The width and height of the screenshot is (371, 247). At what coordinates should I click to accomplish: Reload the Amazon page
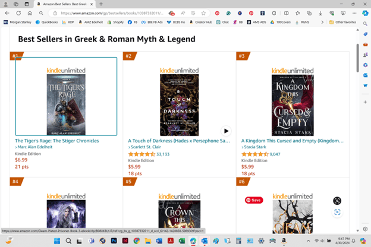pyautogui.click(x=18, y=13)
